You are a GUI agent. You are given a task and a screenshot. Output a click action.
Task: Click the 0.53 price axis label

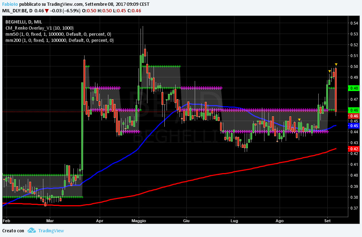click(x=354, y=34)
